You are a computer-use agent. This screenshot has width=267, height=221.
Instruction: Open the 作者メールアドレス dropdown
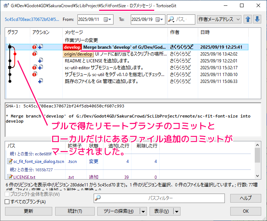(219, 19)
